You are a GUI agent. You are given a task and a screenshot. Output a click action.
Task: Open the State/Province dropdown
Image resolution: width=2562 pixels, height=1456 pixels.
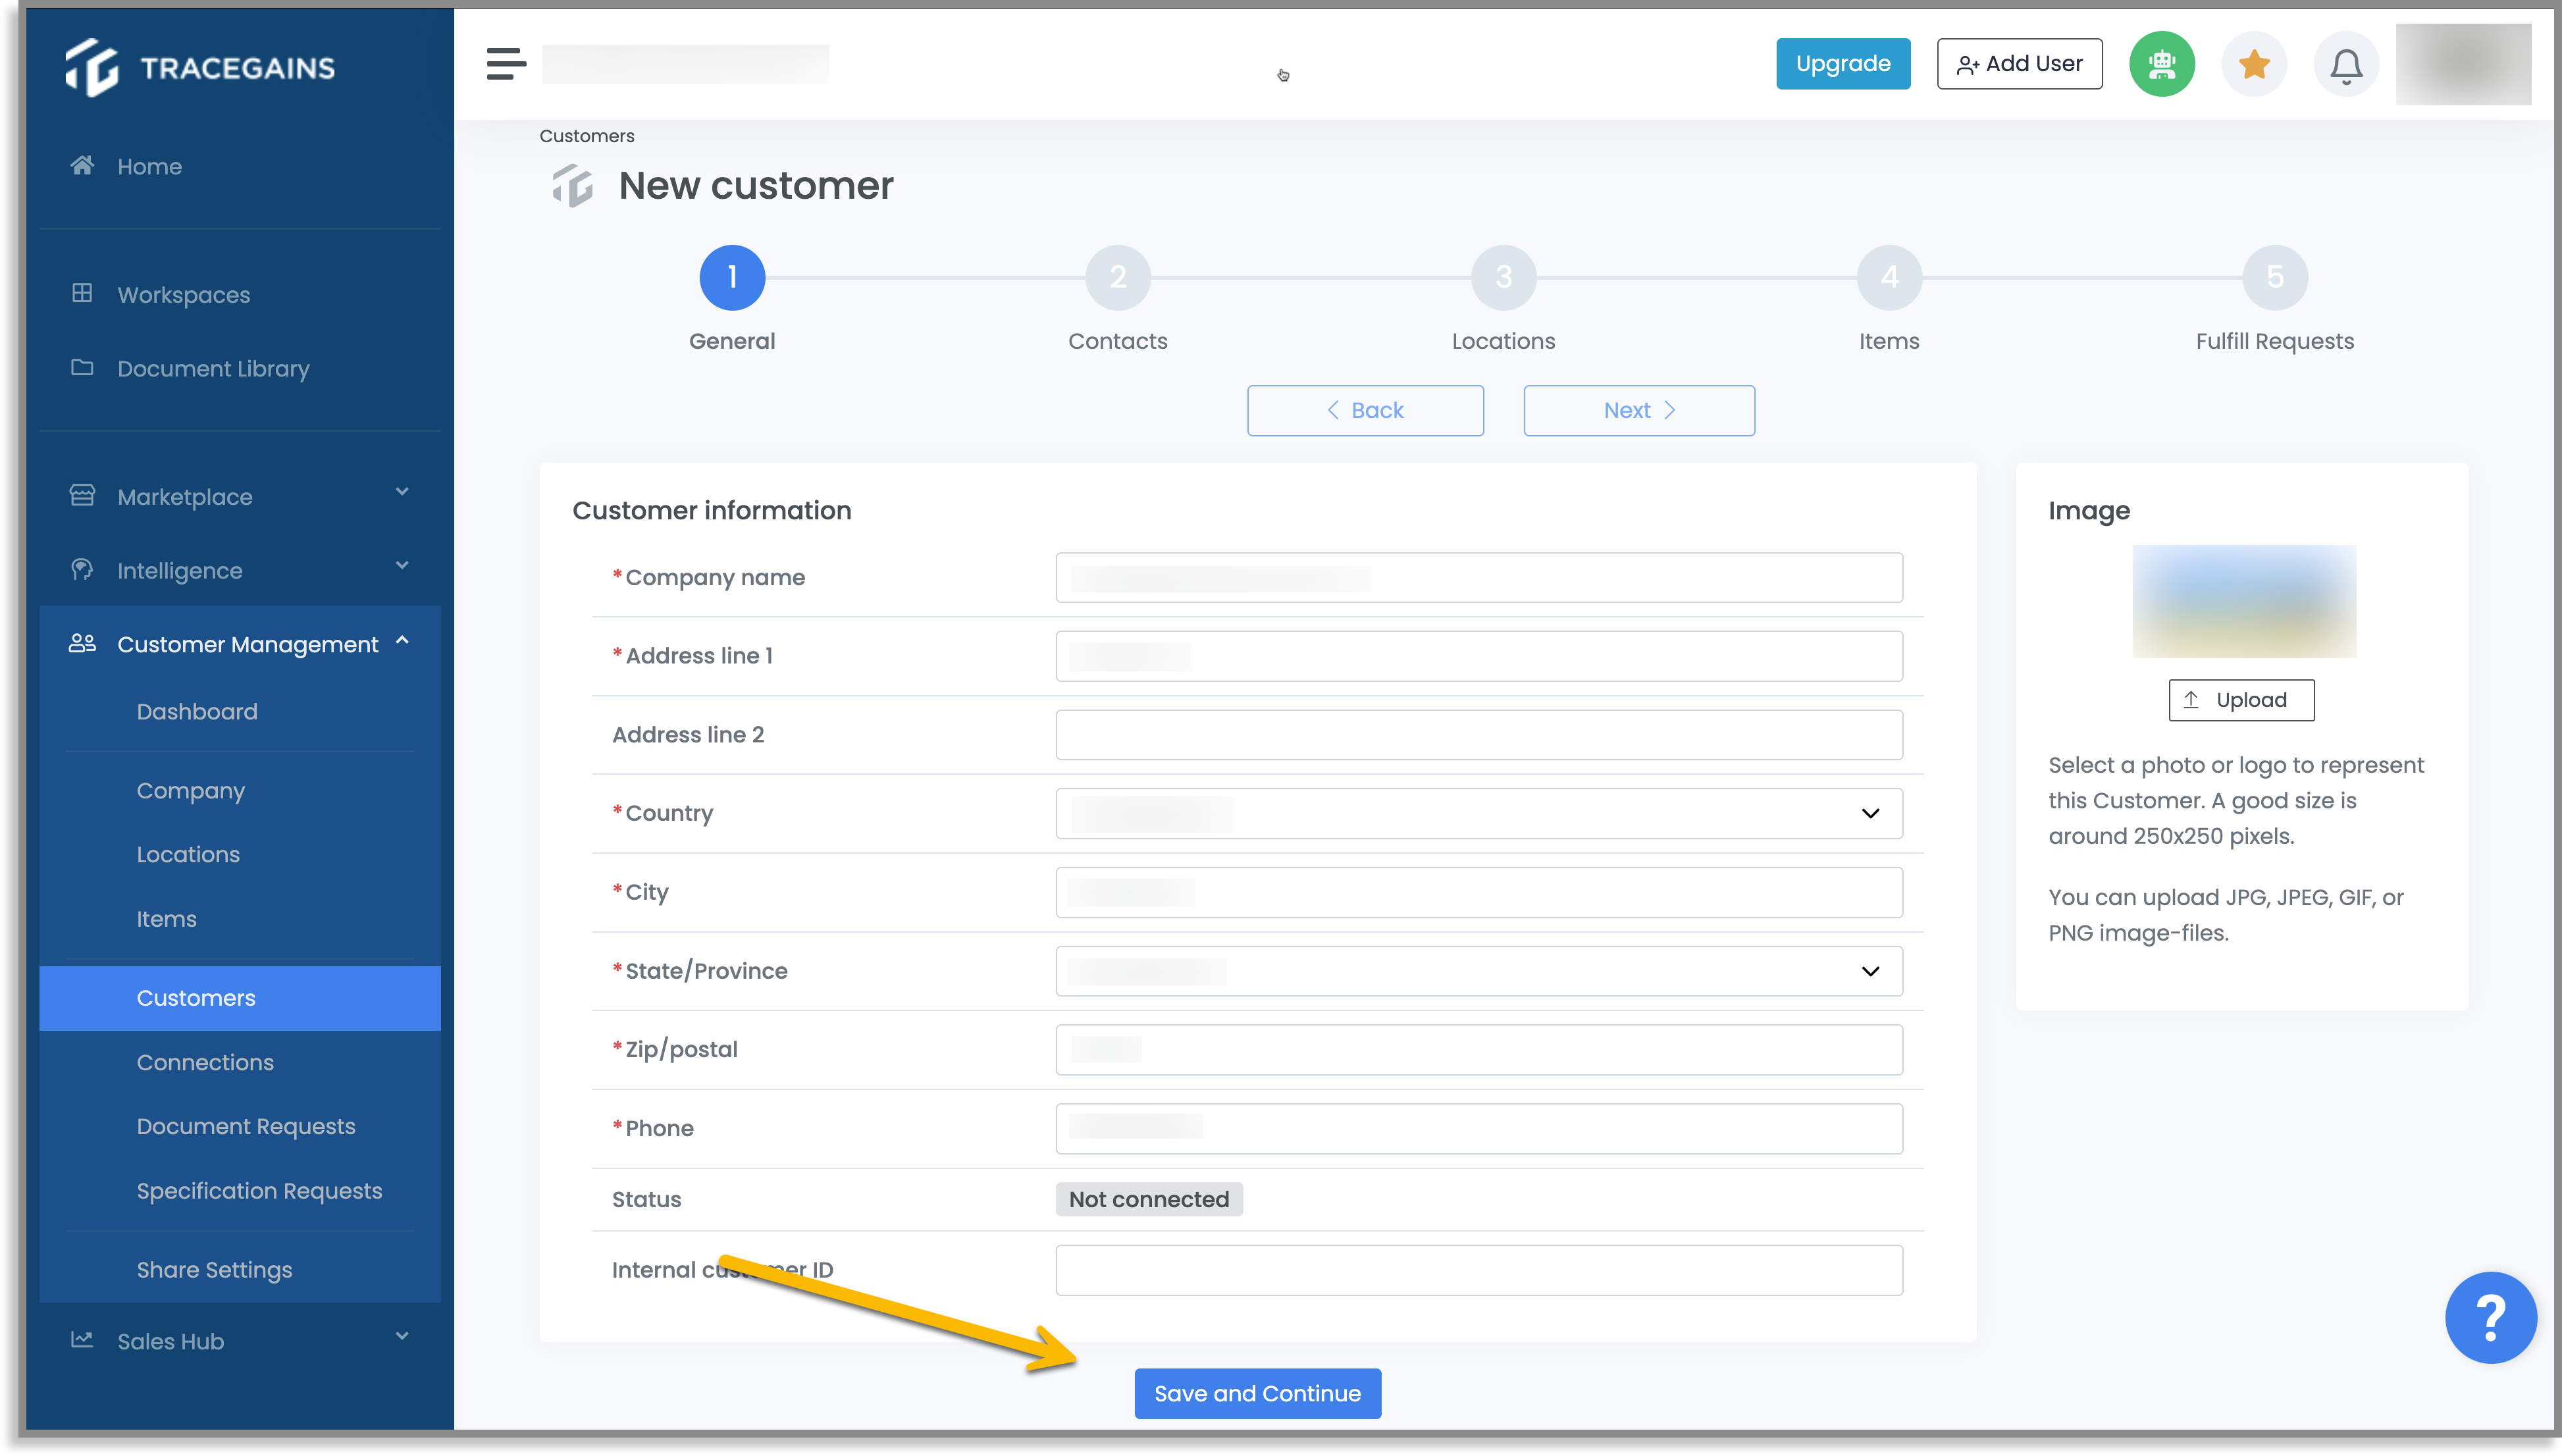point(1479,971)
